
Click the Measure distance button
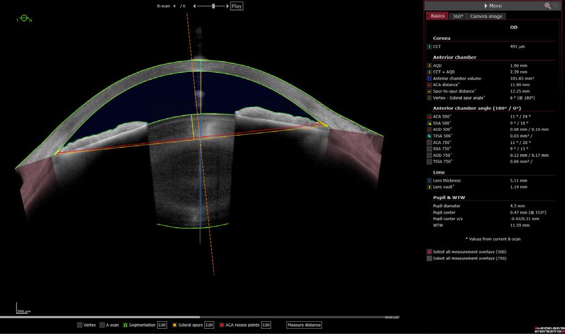[304, 325]
